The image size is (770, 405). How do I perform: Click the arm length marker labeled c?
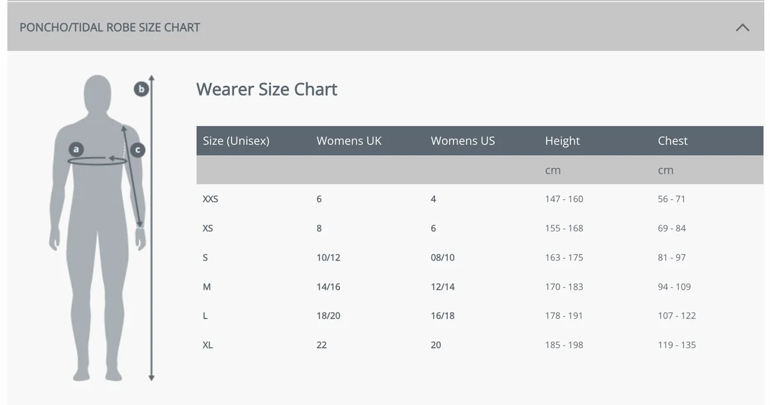click(137, 150)
